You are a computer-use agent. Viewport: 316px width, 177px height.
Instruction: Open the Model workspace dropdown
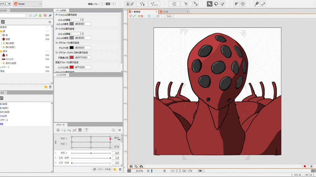point(28,4)
